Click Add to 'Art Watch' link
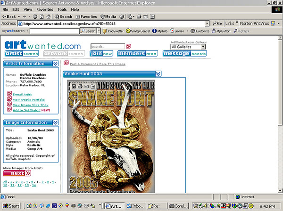The width and height of the screenshot is (283, 211). [x=26, y=110]
